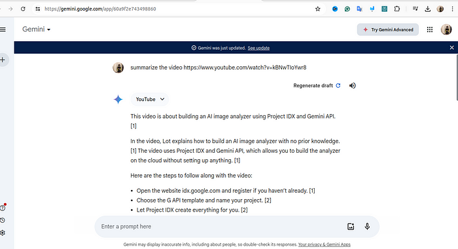Image resolution: width=458 pixels, height=249 pixels.
Task: Open Chrome three-dot menu
Action: (453, 9)
